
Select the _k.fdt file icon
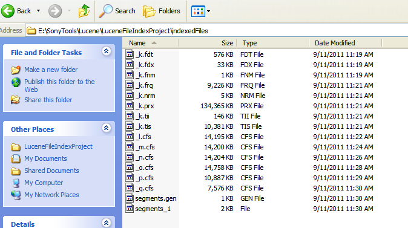point(130,54)
